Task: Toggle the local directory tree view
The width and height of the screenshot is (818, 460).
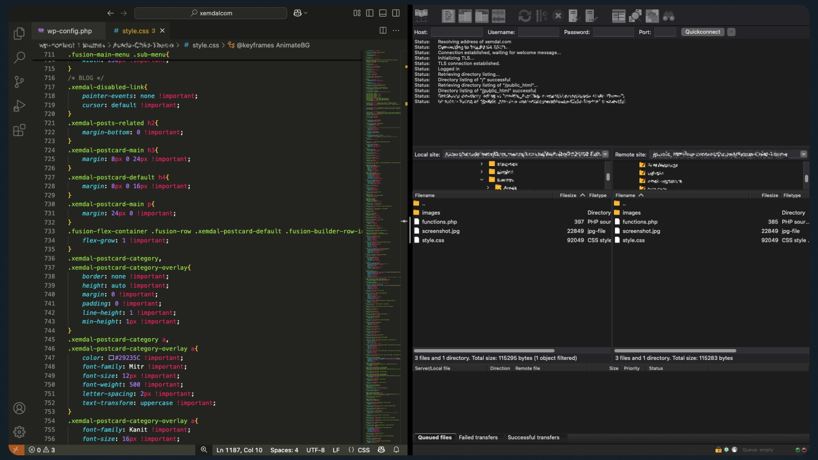Action: tap(465, 16)
